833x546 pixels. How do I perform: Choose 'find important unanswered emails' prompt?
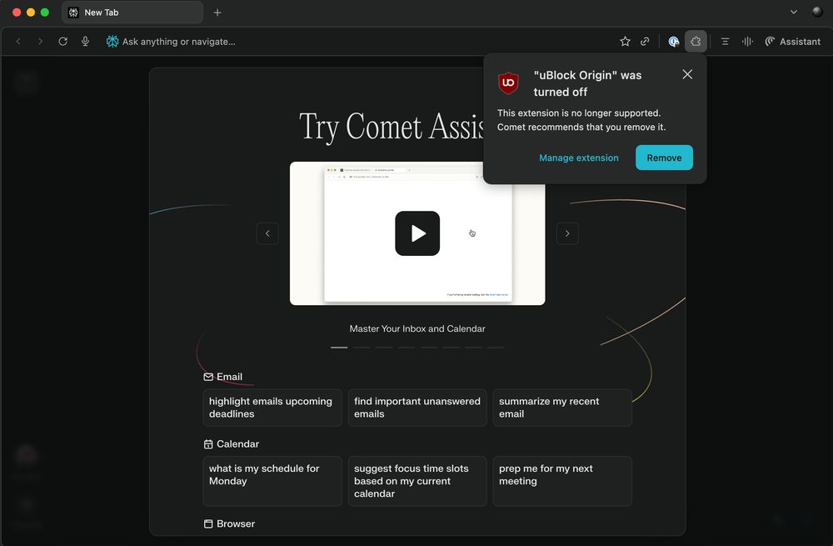(x=417, y=408)
